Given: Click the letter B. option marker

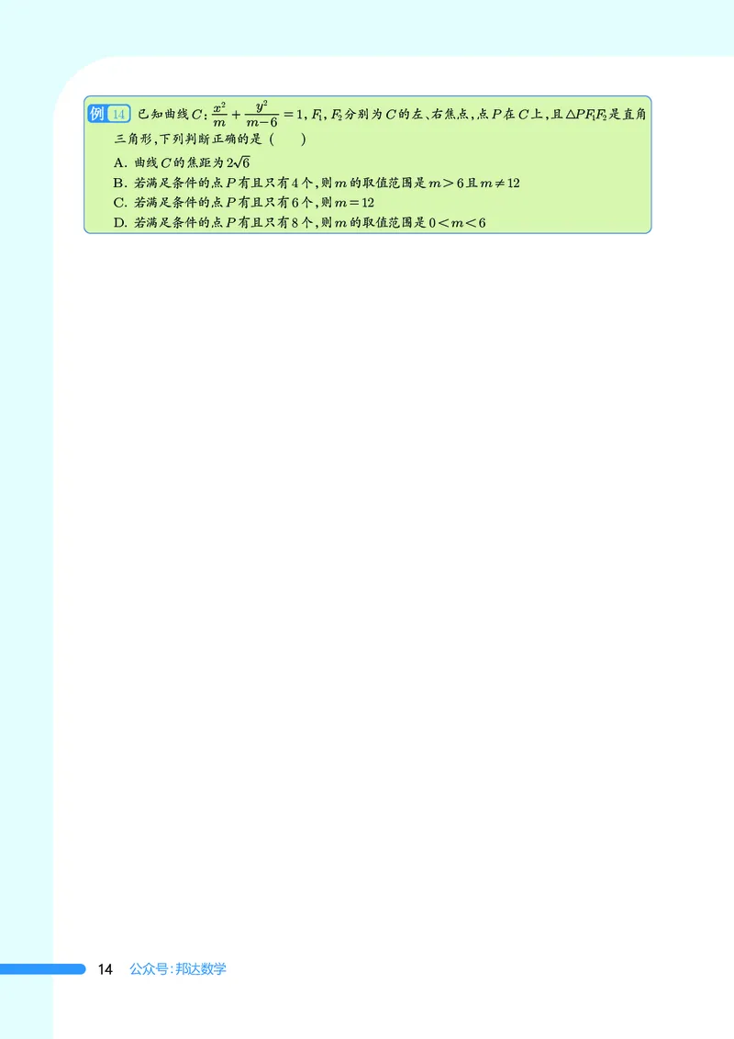Looking at the screenshot, I should point(120,183).
